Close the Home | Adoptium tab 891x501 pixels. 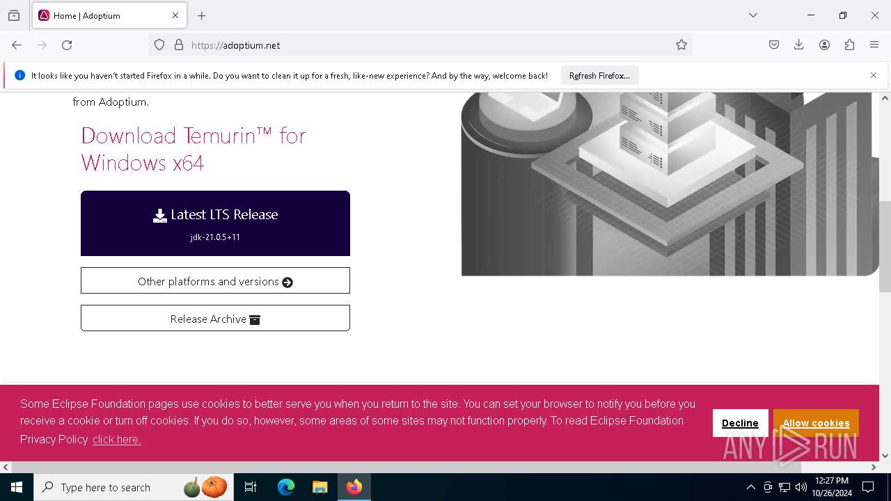coord(175,15)
